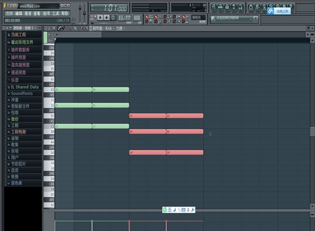Select the first green G5 note

tap(73, 90)
